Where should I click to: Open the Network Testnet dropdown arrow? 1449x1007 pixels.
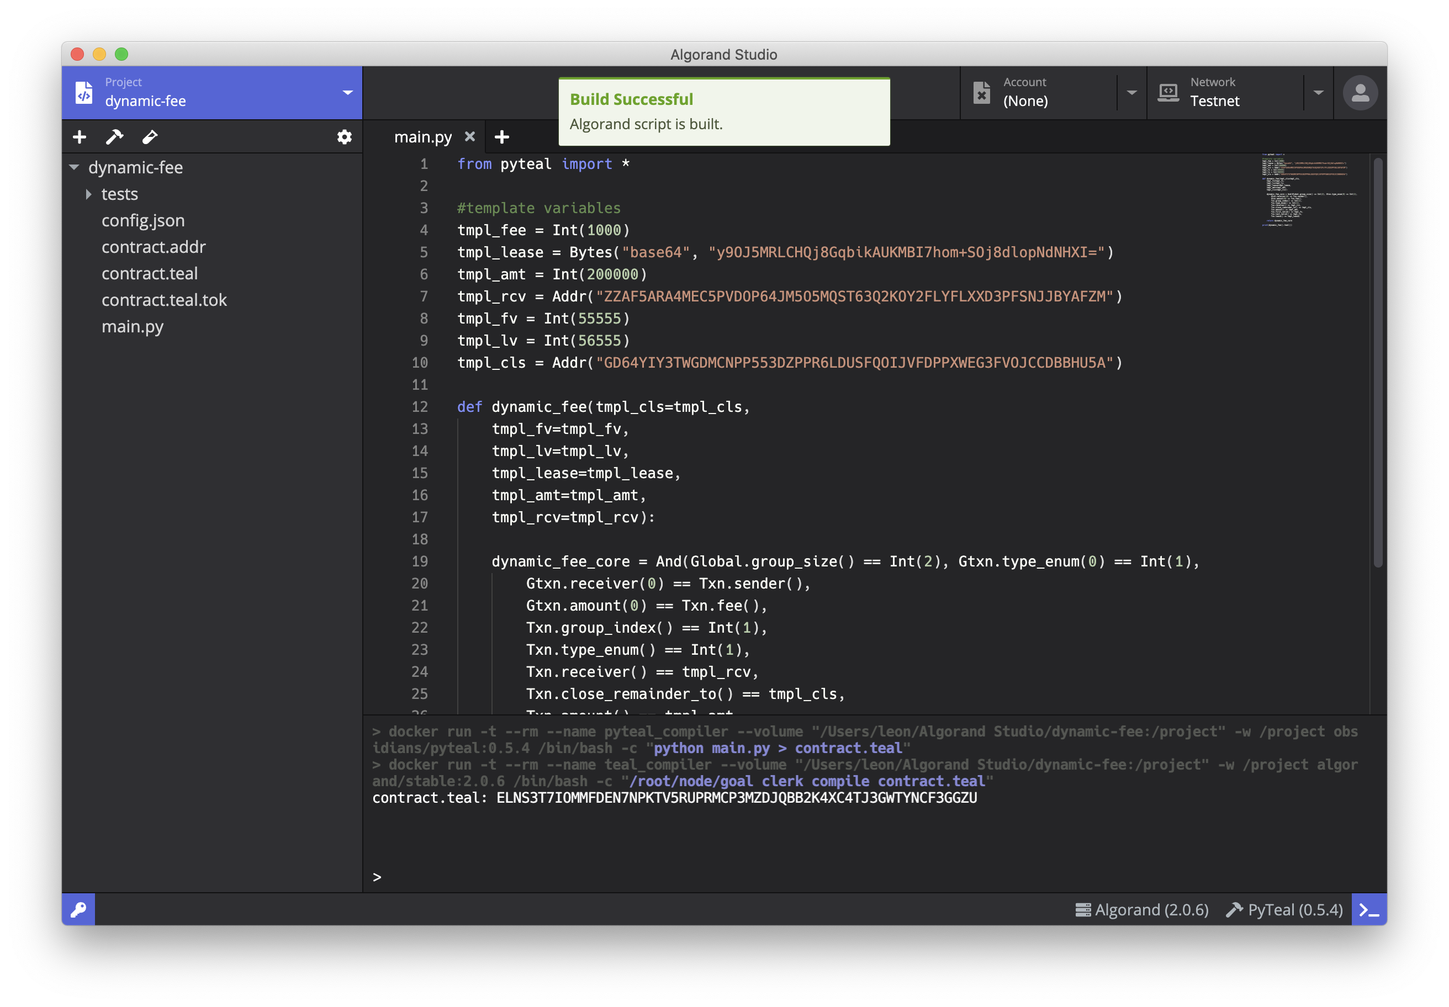point(1318,93)
